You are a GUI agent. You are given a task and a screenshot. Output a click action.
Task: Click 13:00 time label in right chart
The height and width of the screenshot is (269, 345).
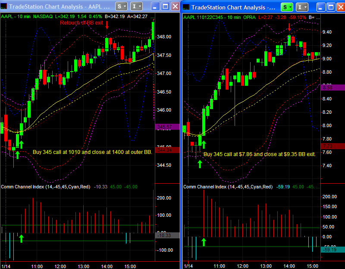coord(266,266)
